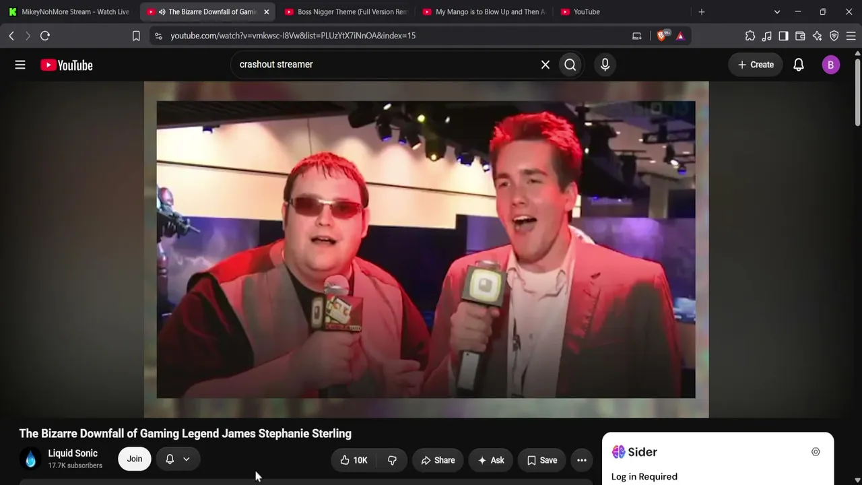Save the video to a playlist

(x=542, y=460)
